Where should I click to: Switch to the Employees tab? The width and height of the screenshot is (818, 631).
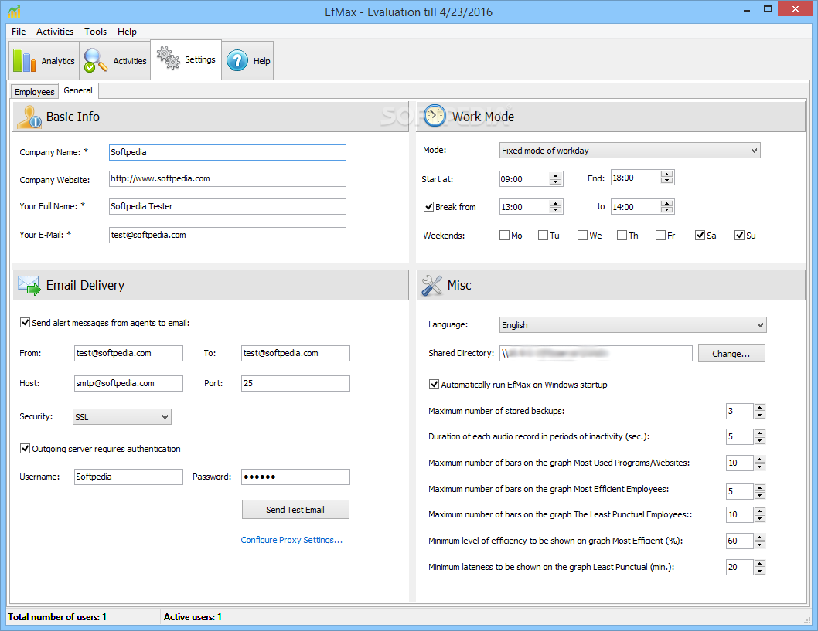pyautogui.click(x=35, y=92)
